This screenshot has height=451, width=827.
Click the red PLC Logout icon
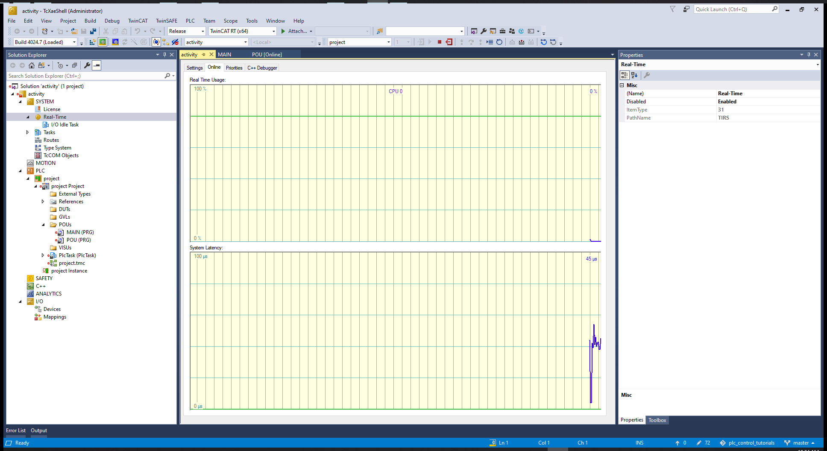449,42
